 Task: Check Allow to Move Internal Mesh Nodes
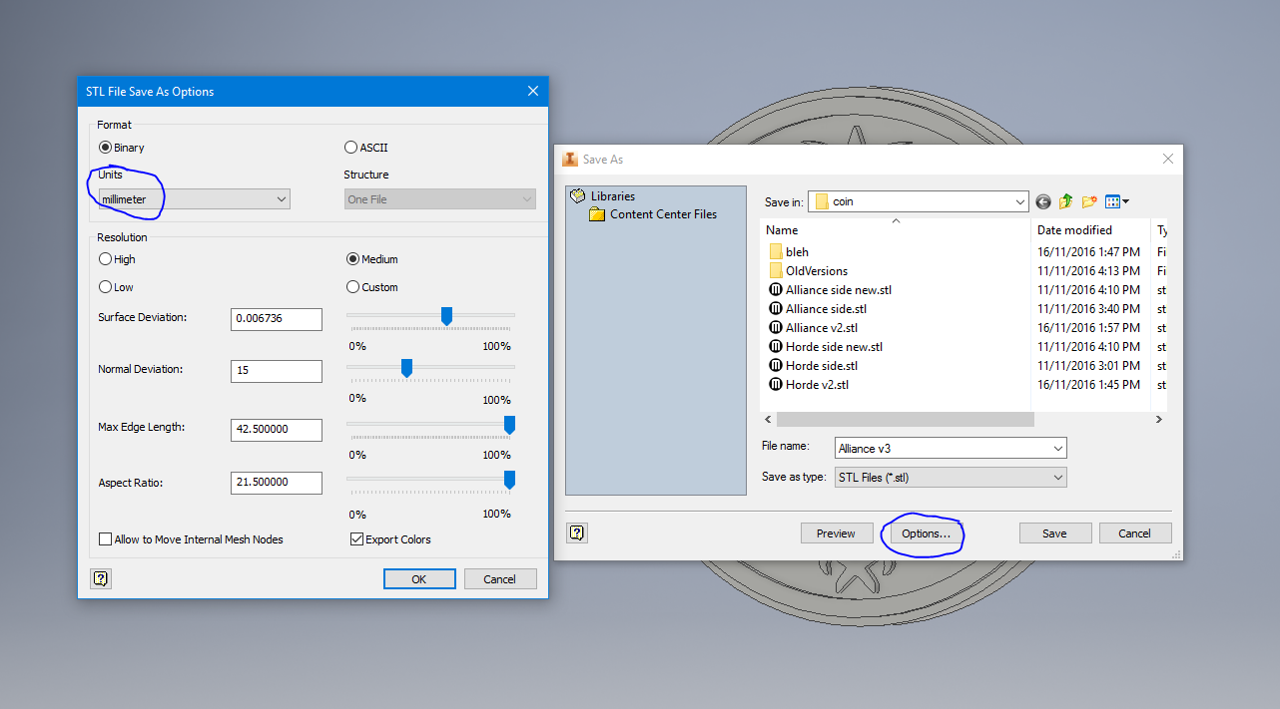point(106,538)
